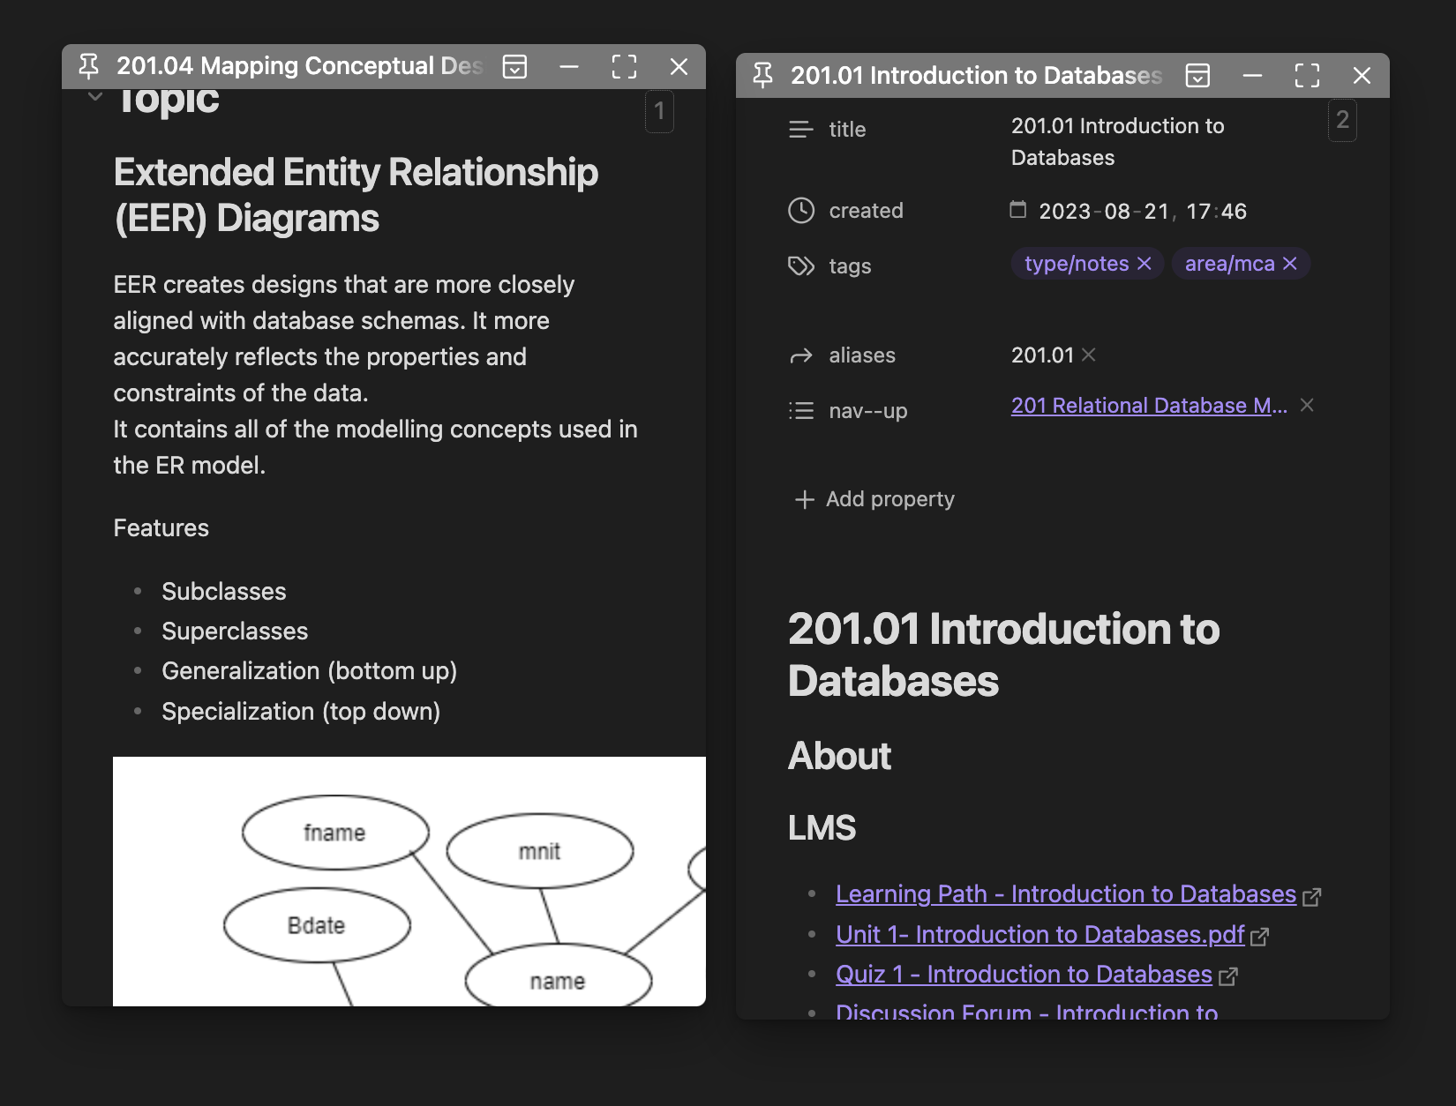This screenshot has height=1106, width=1456.
Task: Open Quiz 1 - Introduction to Databases
Action: (1022, 975)
